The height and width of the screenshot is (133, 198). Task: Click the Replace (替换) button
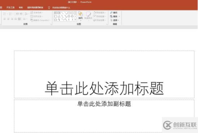(x=114, y=17)
